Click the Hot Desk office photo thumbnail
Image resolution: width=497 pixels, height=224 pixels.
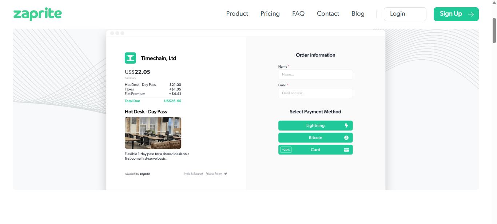[153, 133]
